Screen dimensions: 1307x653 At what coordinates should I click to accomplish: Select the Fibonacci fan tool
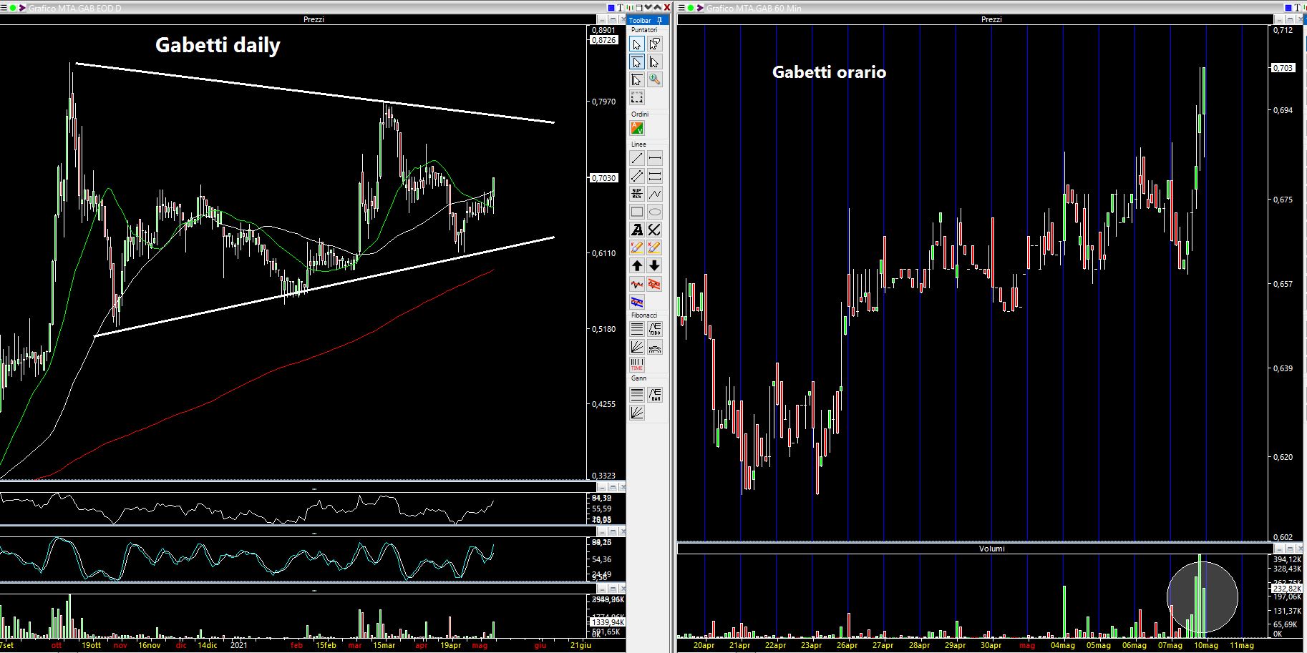[636, 347]
